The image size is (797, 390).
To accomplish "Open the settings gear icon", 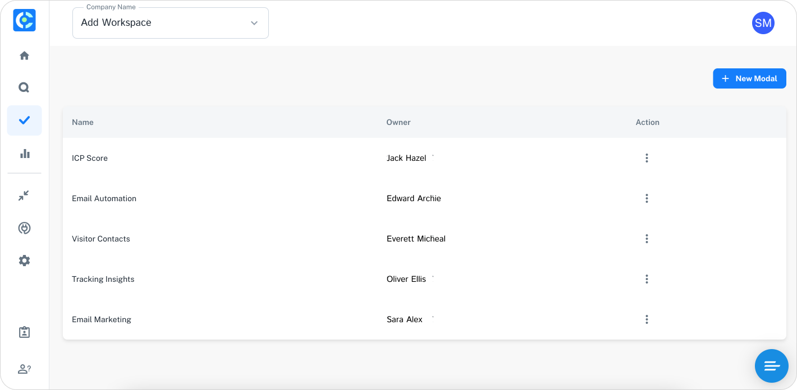I will 24,261.
